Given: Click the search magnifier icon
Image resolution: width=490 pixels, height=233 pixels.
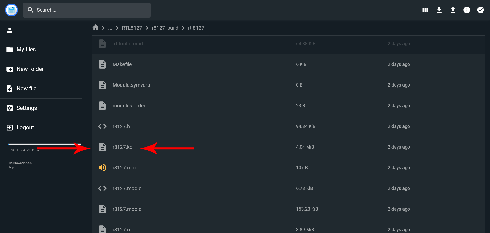Looking at the screenshot, I should pyautogui.click(x=30, y=10).
